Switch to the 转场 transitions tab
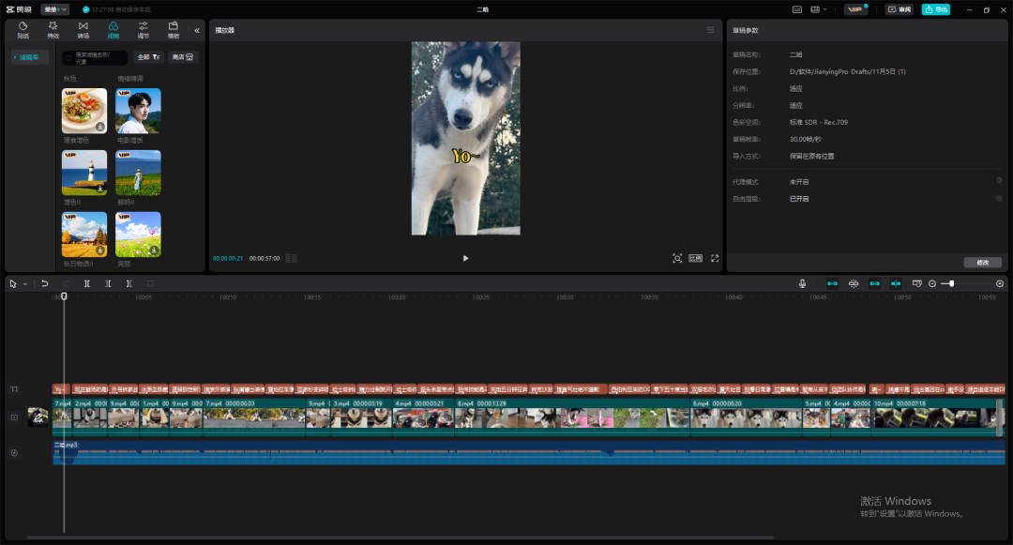1013x545 pixels. pyautogui.click(x=83, y=30)
